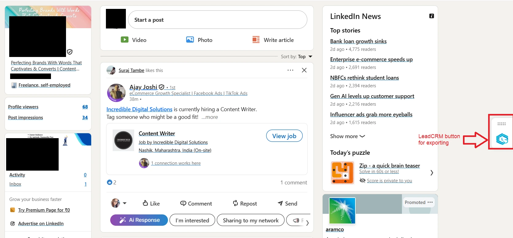Open the Activity link in sidebar

coord(17,175)
